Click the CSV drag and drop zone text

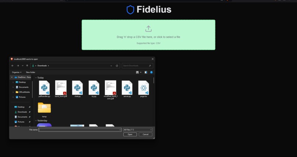148,37
